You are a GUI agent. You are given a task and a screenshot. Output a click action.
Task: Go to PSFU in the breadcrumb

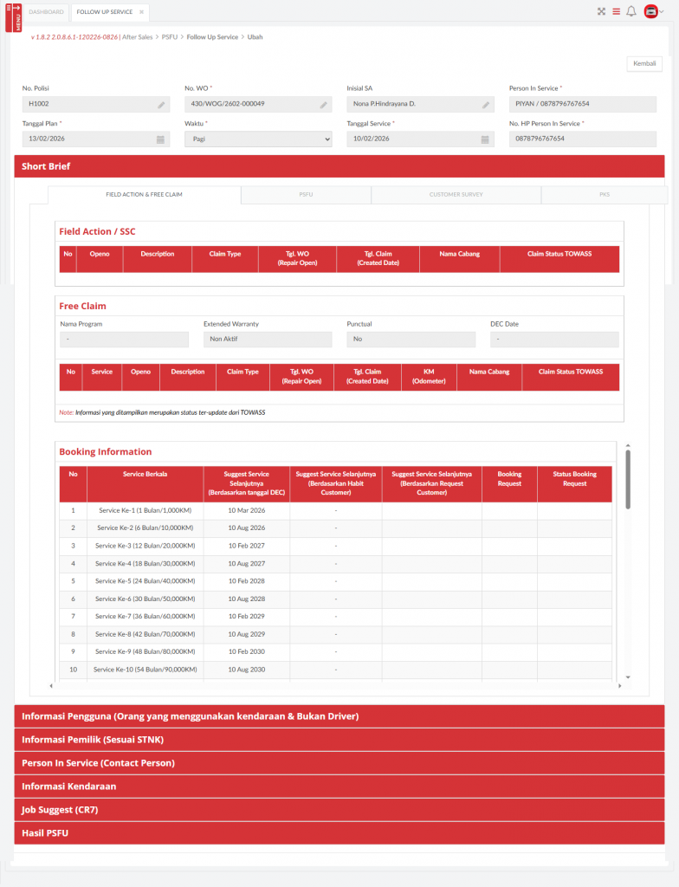169,37
